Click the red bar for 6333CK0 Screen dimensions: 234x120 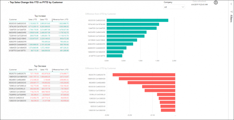pos(159,87)
